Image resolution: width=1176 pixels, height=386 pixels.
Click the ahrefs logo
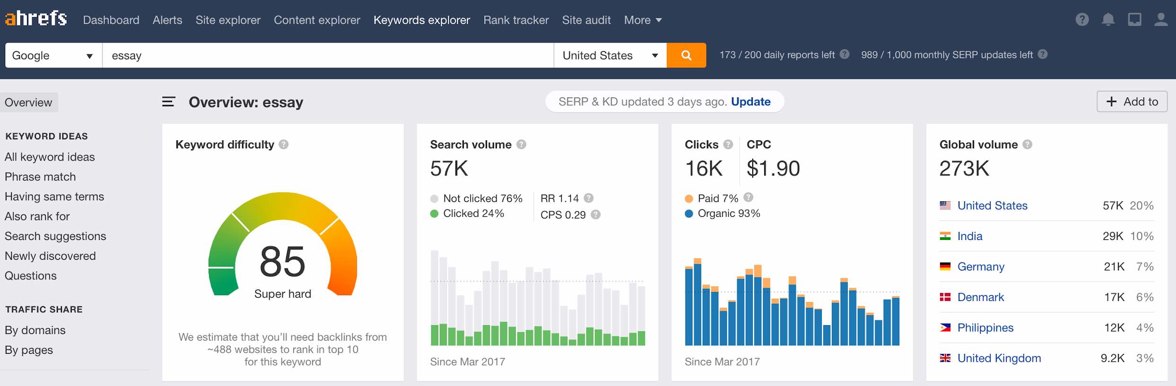point(36,18)
